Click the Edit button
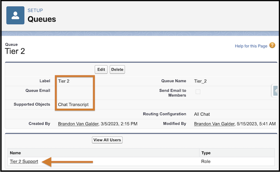This screenshot has width=280, height=172. pos(101,69)
